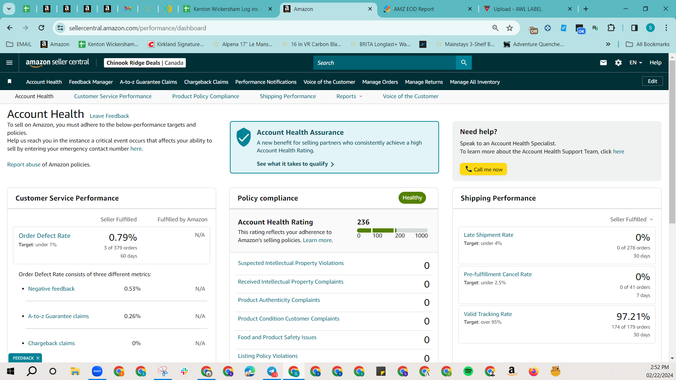The width and height of the screenshot is (676, 380).
Task: Open the tab search dropdown arrow
Action: point(9,9)
